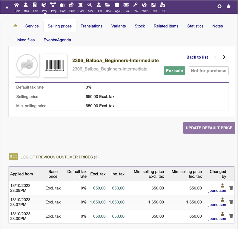This screenshot has width=238, height=229.
Task: Go to the Banks module
Action: pyautogui.click(x=81, y=5)
